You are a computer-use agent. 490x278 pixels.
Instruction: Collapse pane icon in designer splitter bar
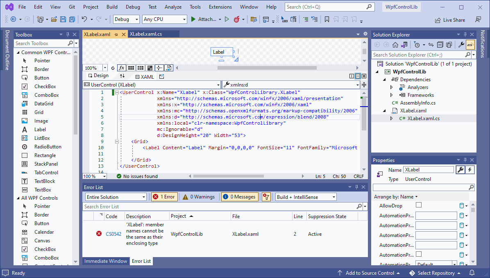coord(364,76)
